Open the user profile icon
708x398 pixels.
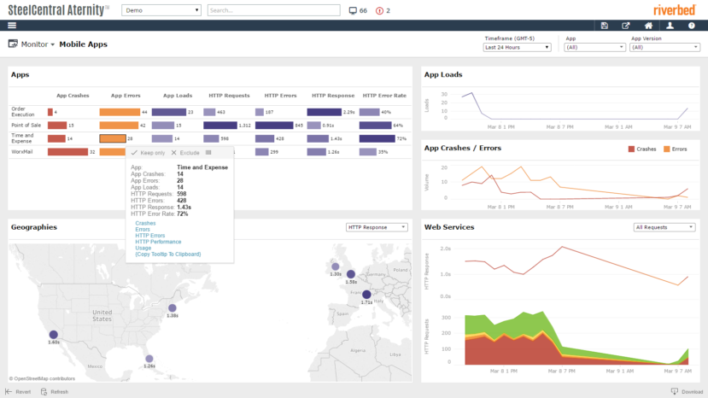670,26
